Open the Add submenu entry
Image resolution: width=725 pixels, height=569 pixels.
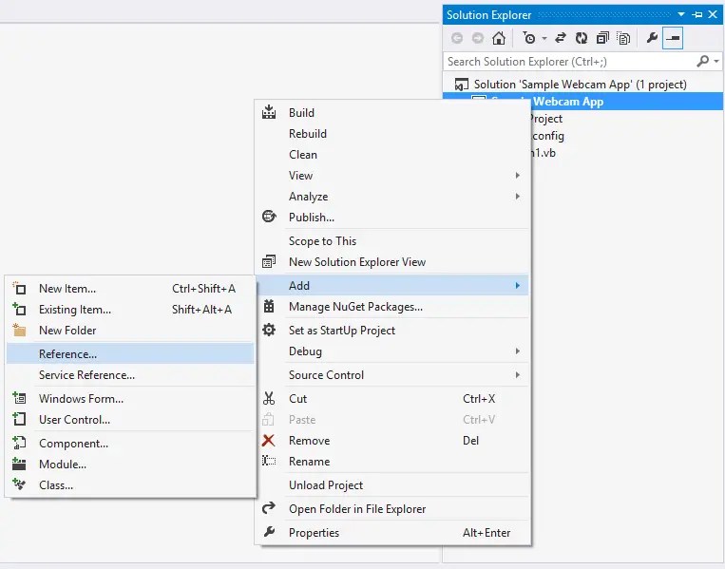pos(392,286)
